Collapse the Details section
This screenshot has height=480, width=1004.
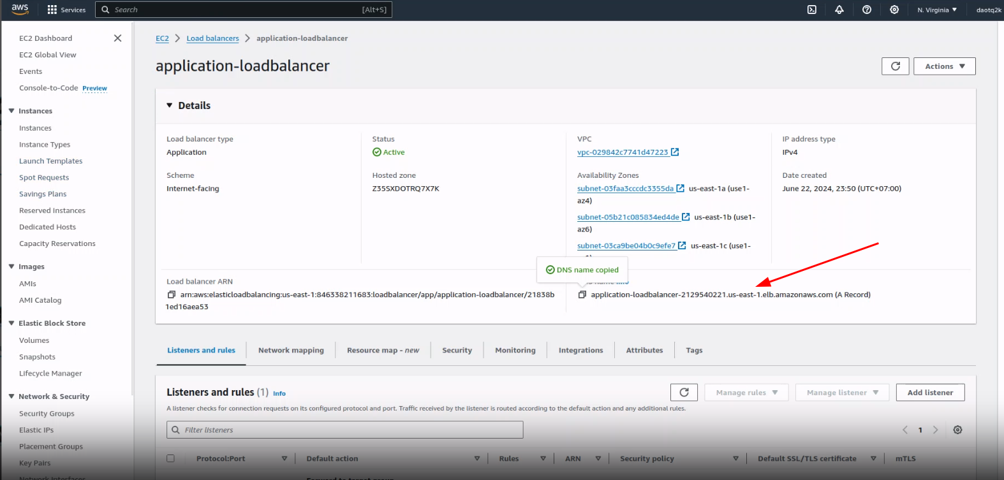170,106
